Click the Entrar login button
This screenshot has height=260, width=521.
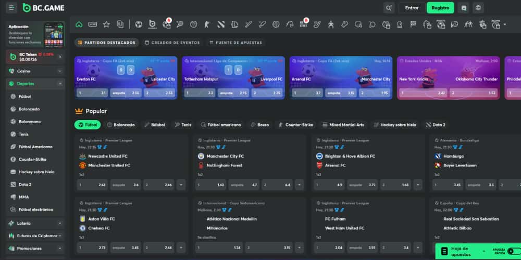412,8
